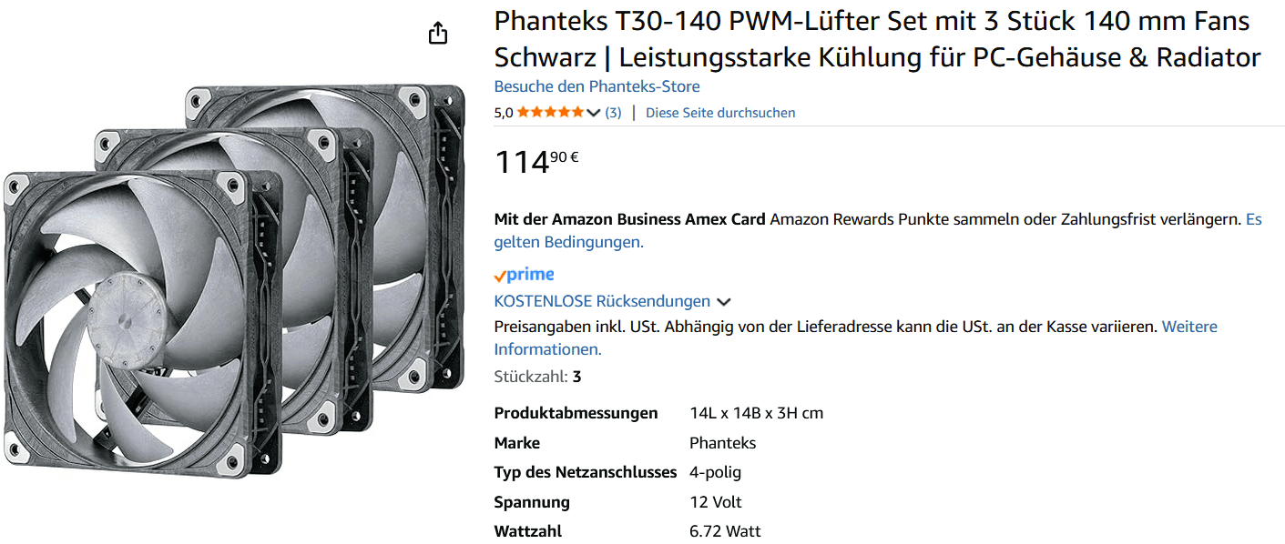Viewport: 1285px width, 544px height.
Task: Click the 'Stückzahl: 3' quantity text
Action: click(537, 377)
